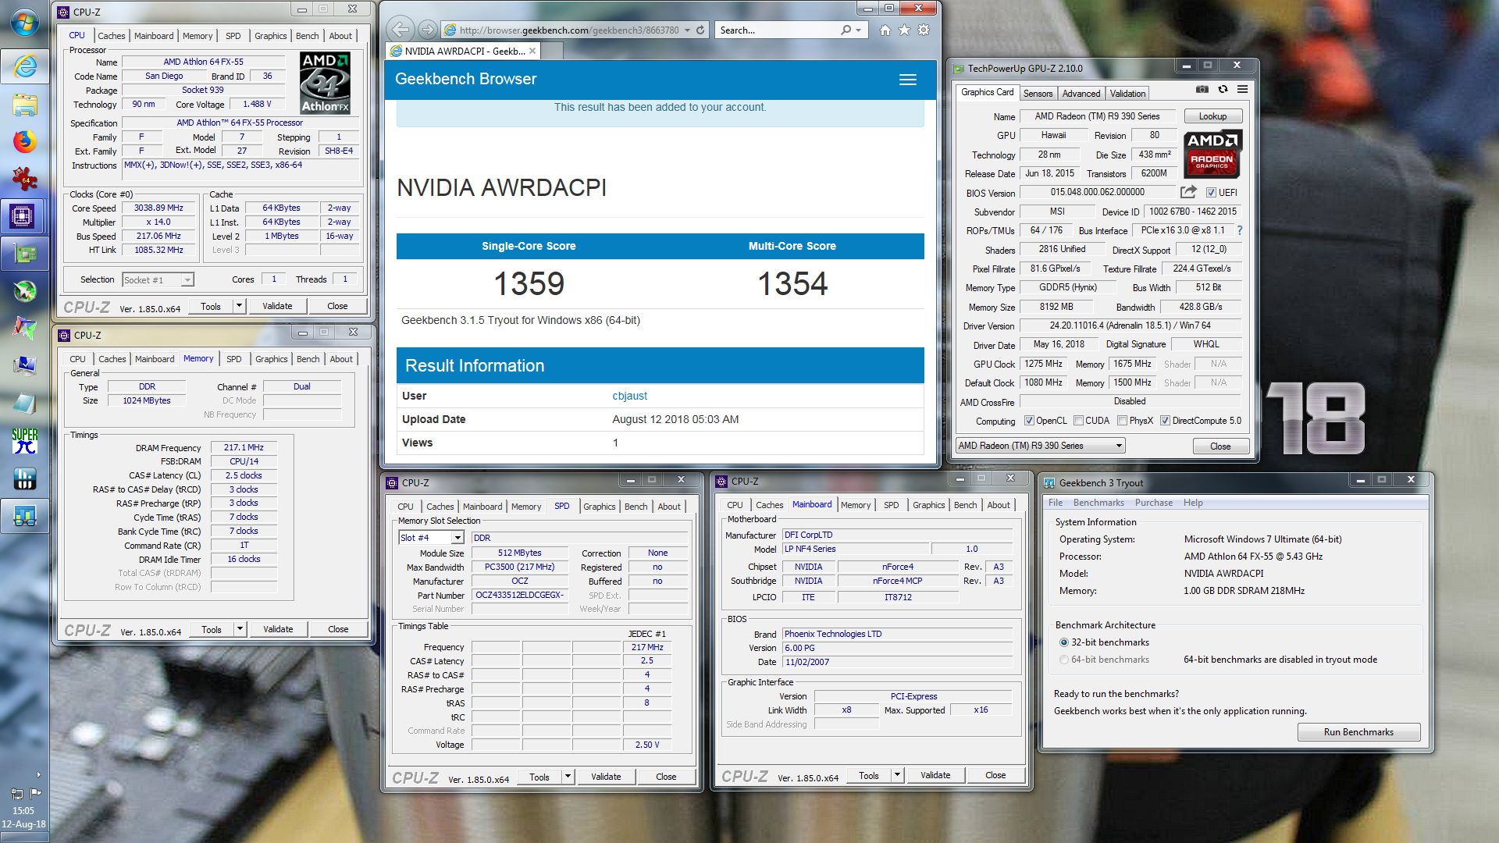Open Benchmarks menu in Geekbench 3

tap(1098, 503)
